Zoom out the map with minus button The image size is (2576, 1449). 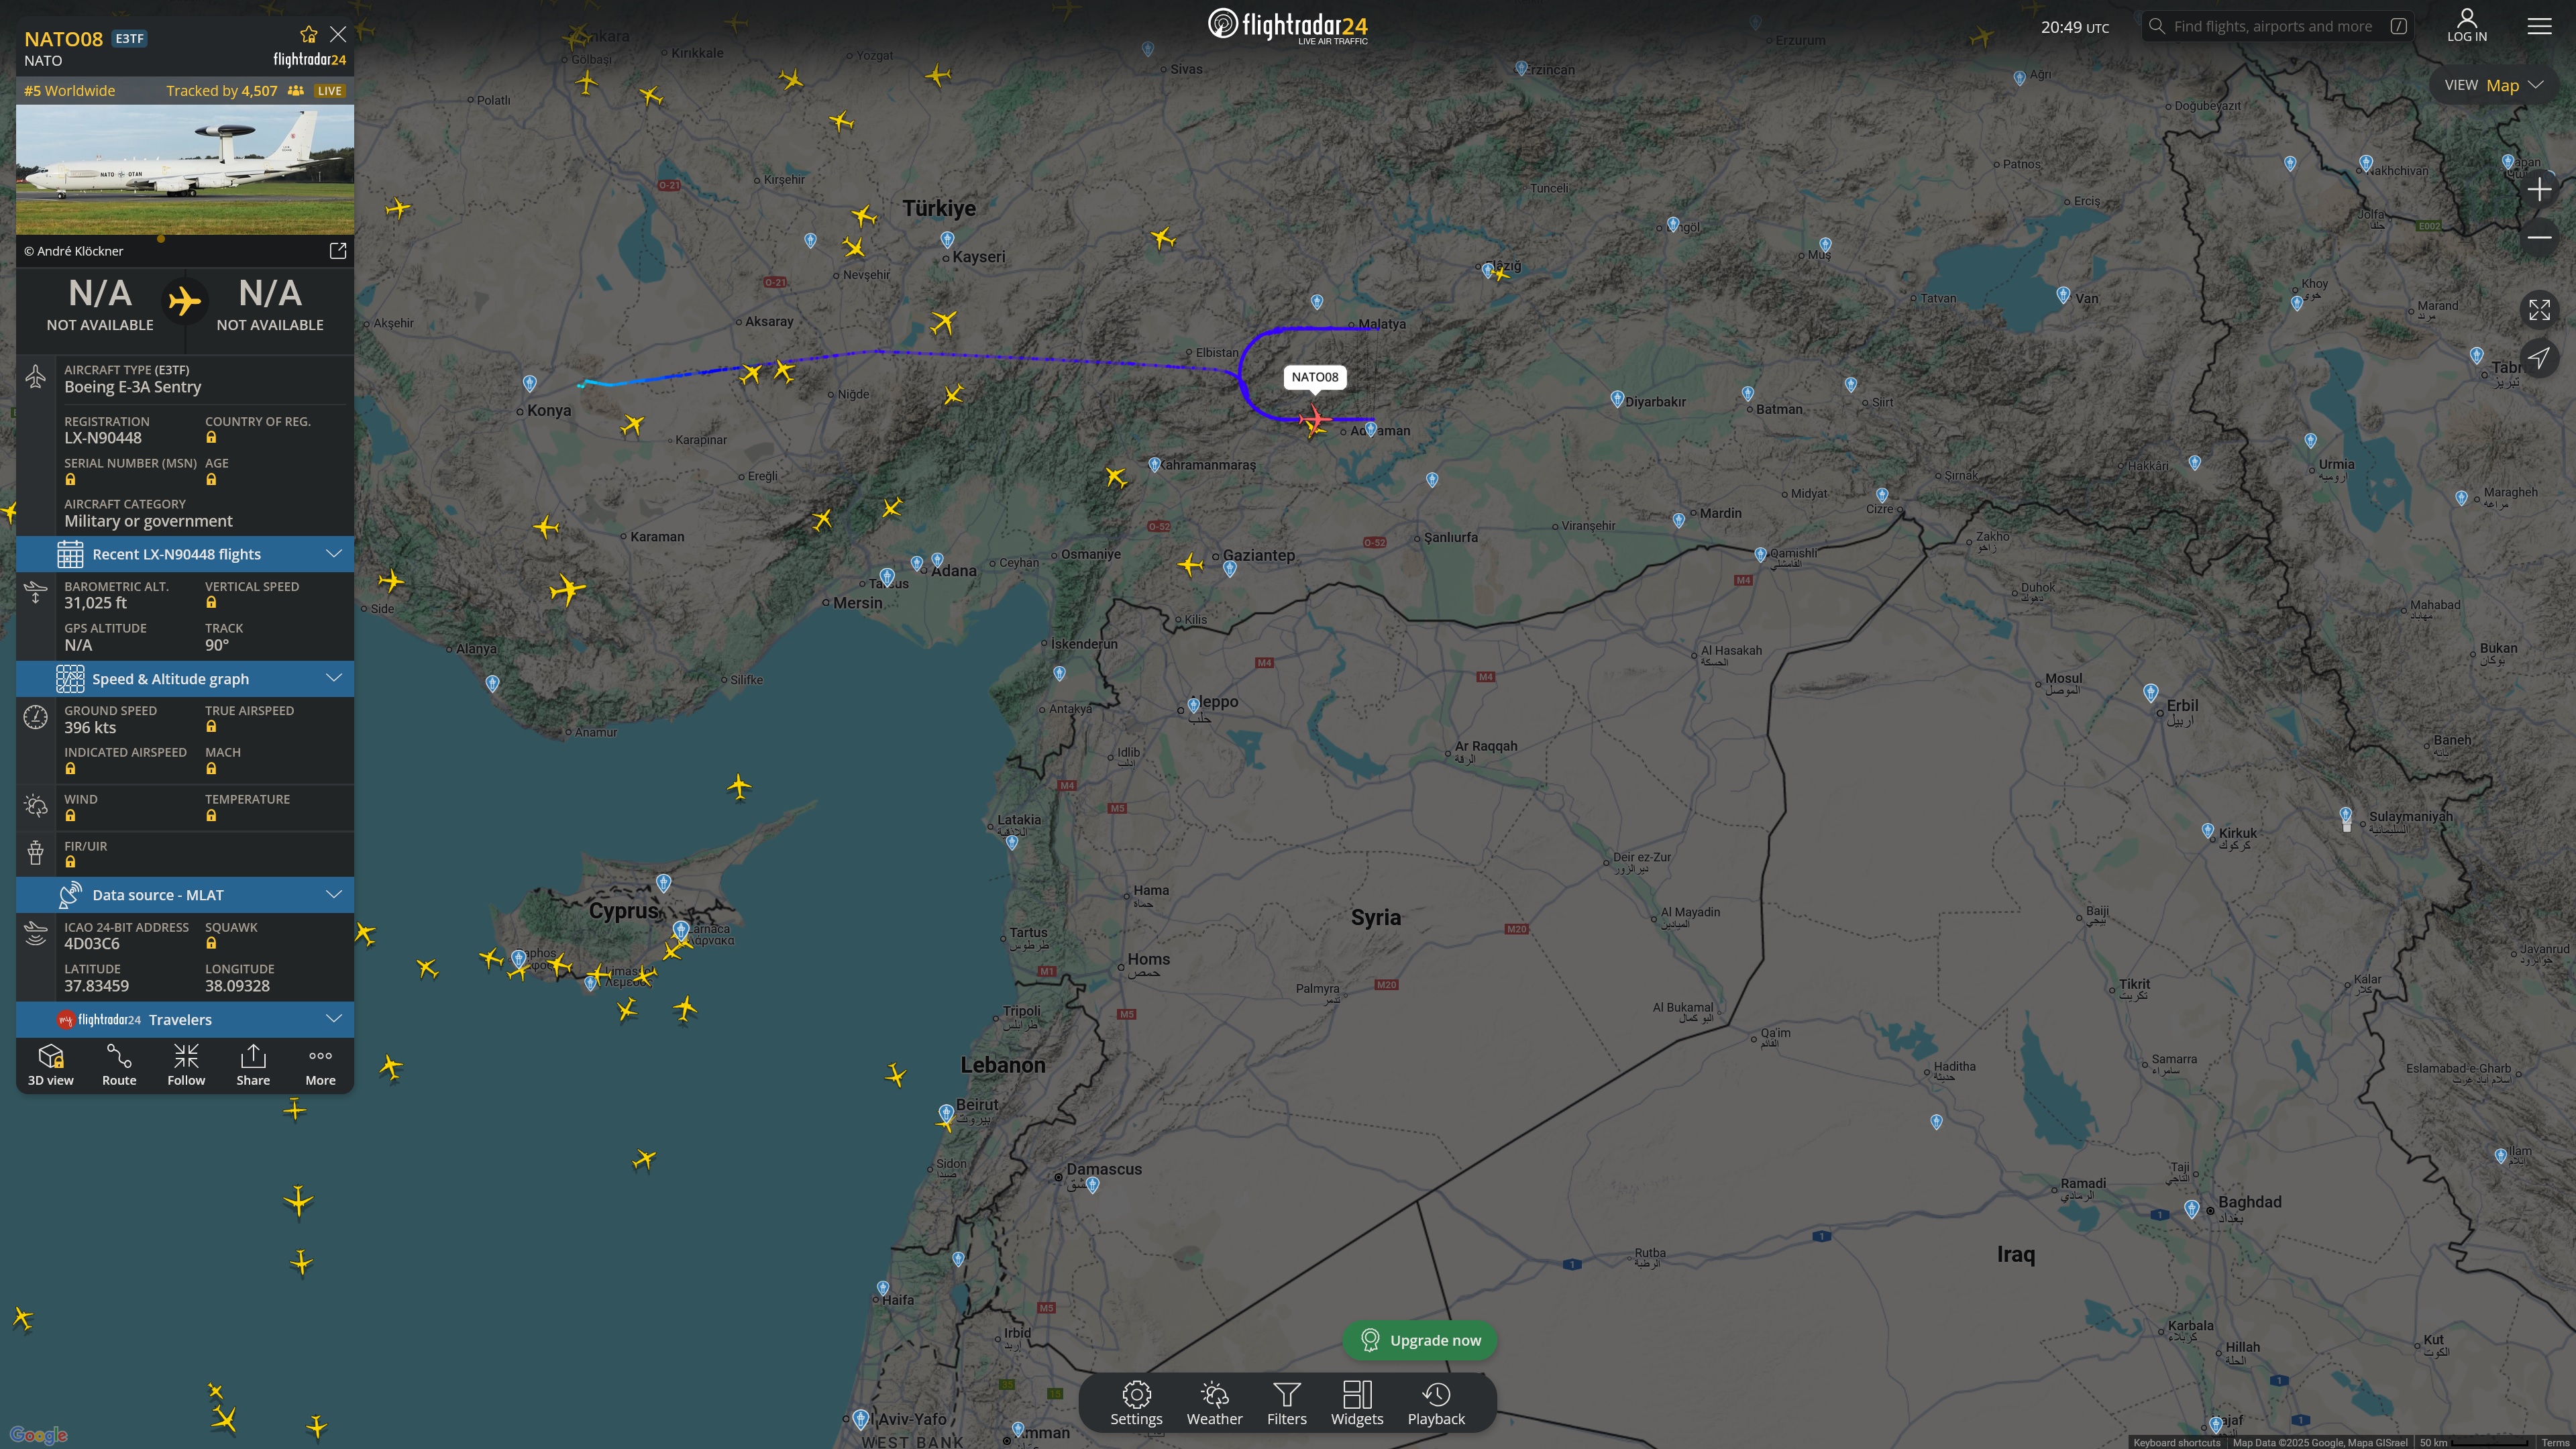tap(2540, 237)
